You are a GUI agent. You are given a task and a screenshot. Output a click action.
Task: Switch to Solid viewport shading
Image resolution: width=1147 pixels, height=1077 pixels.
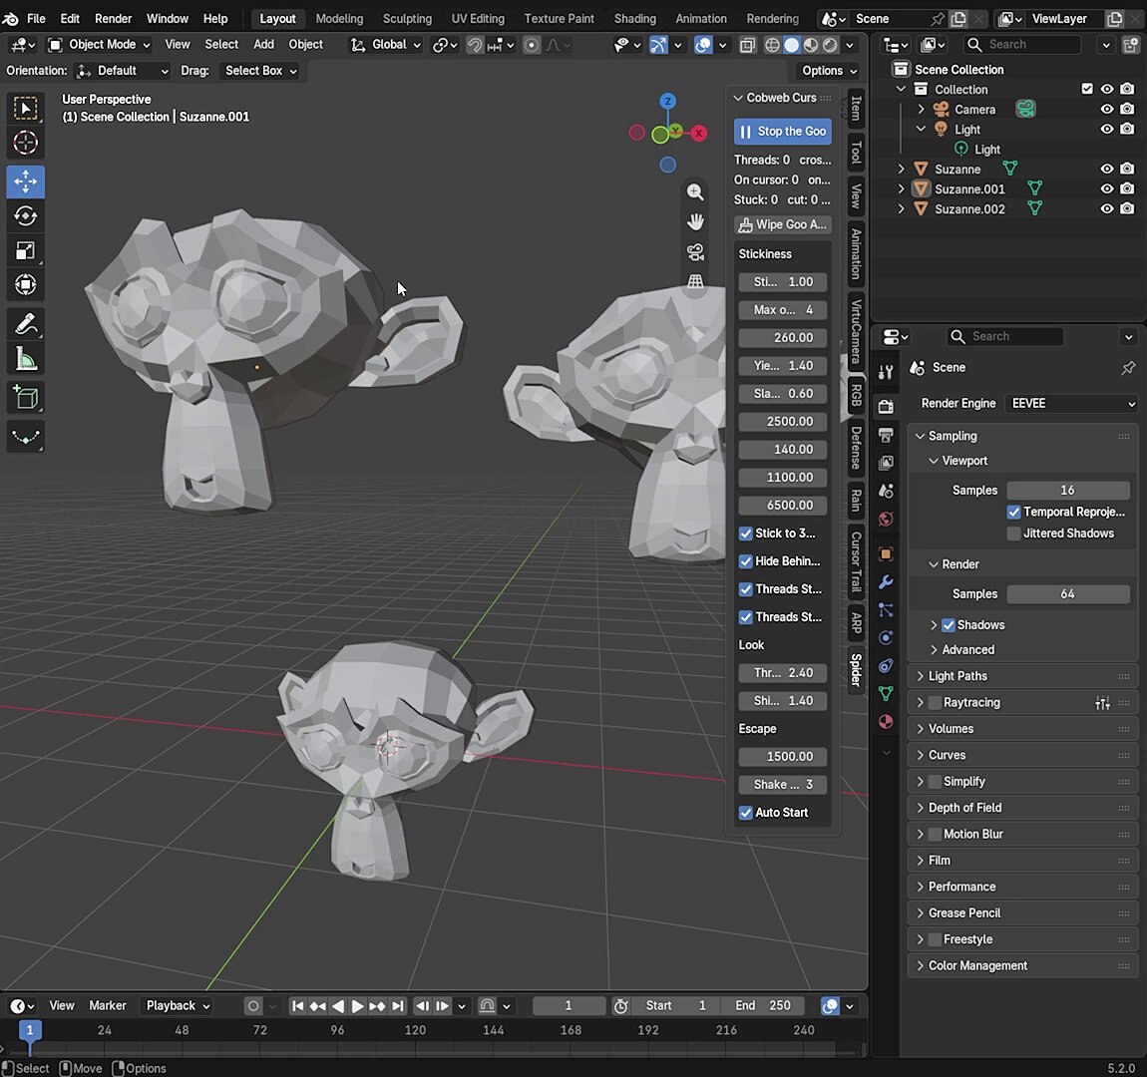coord(792,45)
